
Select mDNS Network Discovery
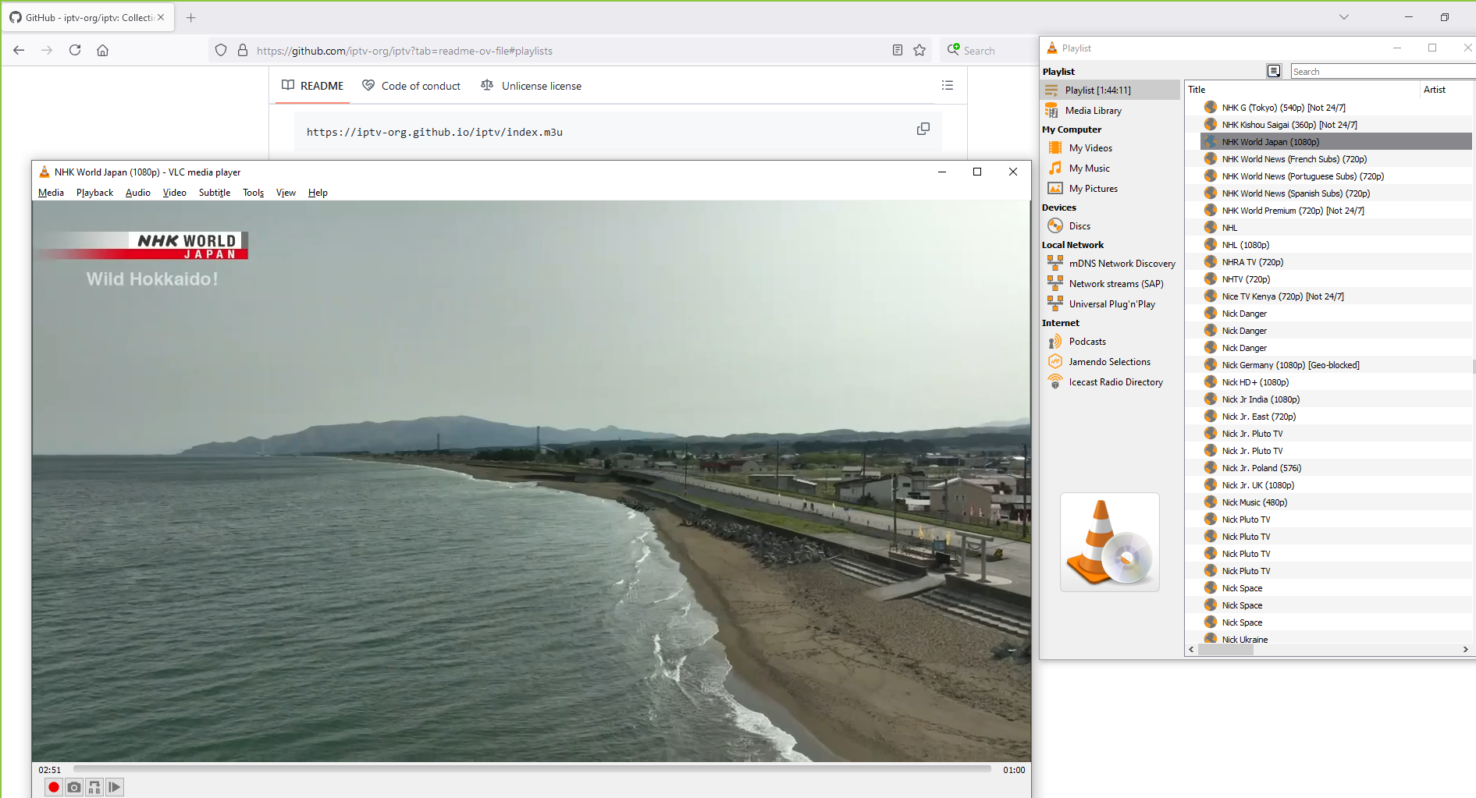[1122, 264]
